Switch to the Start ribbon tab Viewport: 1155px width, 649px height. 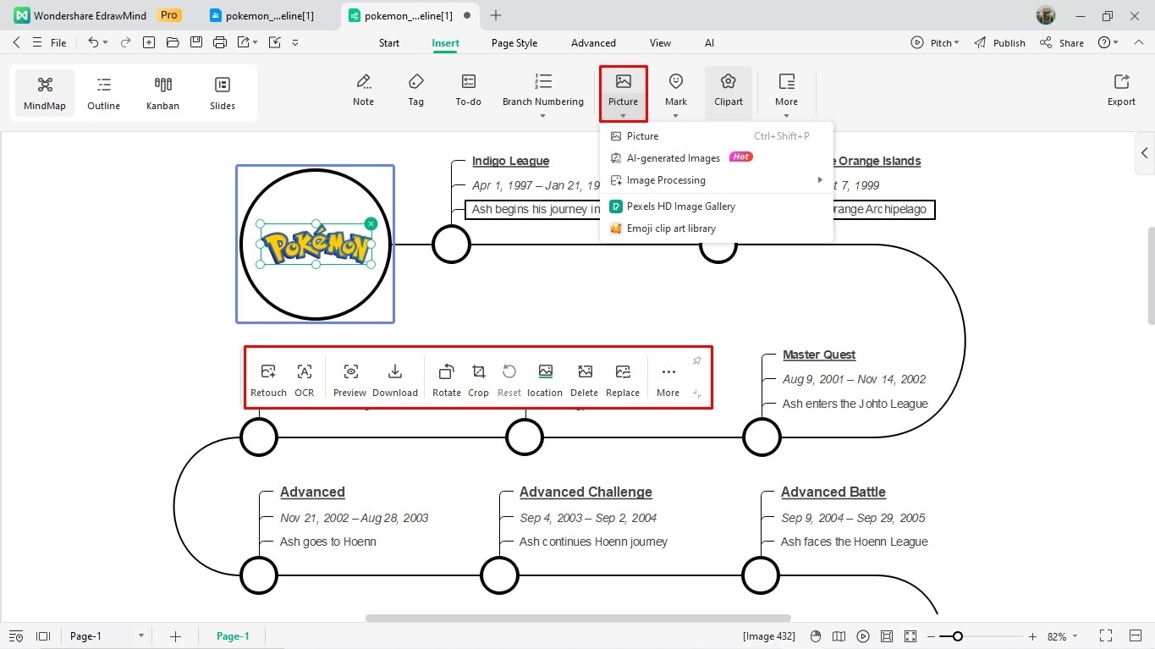pos(389,43)
